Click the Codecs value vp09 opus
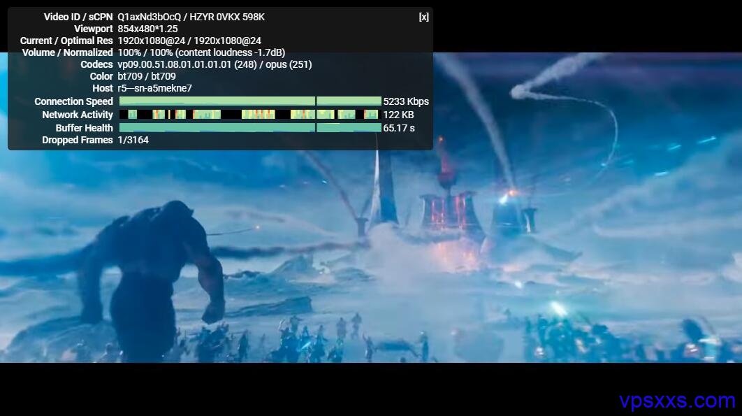742x416 pixels. 214,64
